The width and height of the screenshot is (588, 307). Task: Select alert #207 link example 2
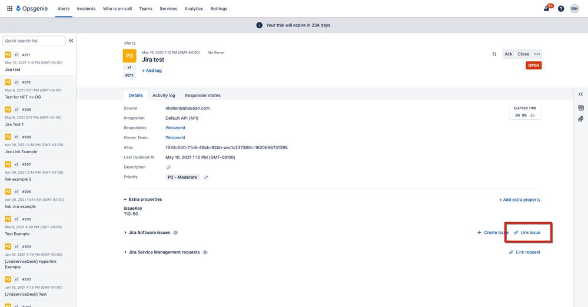[38, 171]
